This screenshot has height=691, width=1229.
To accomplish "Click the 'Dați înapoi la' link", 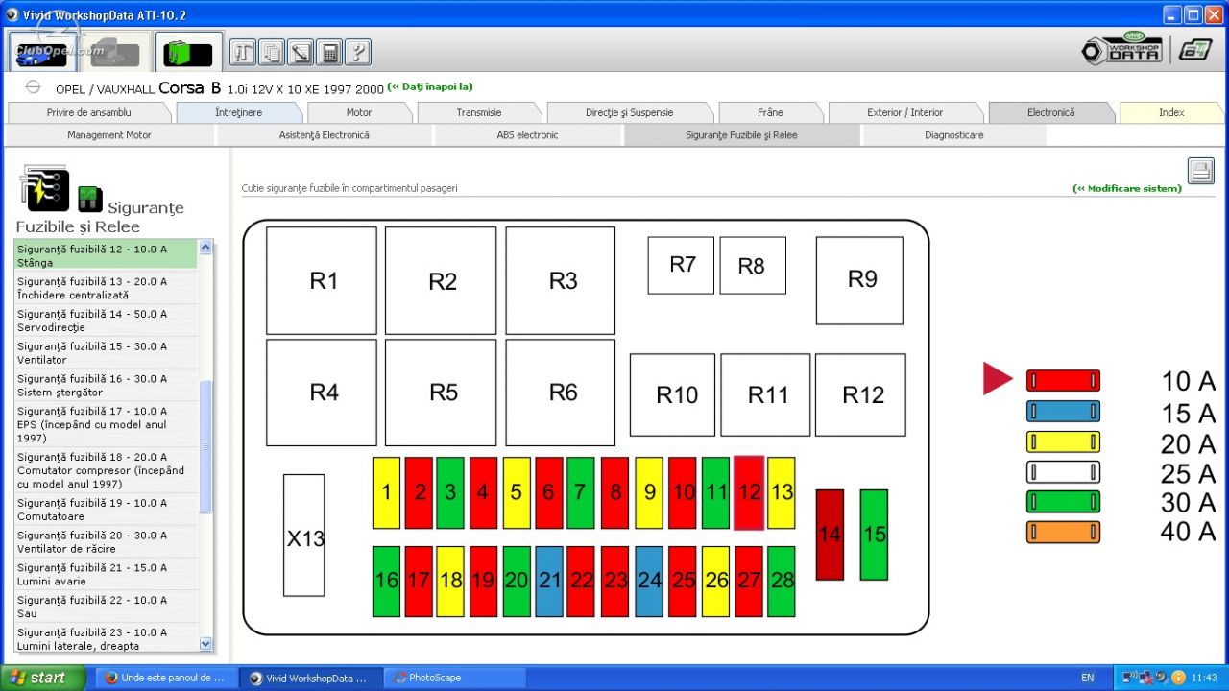I will tap(430, 87).
